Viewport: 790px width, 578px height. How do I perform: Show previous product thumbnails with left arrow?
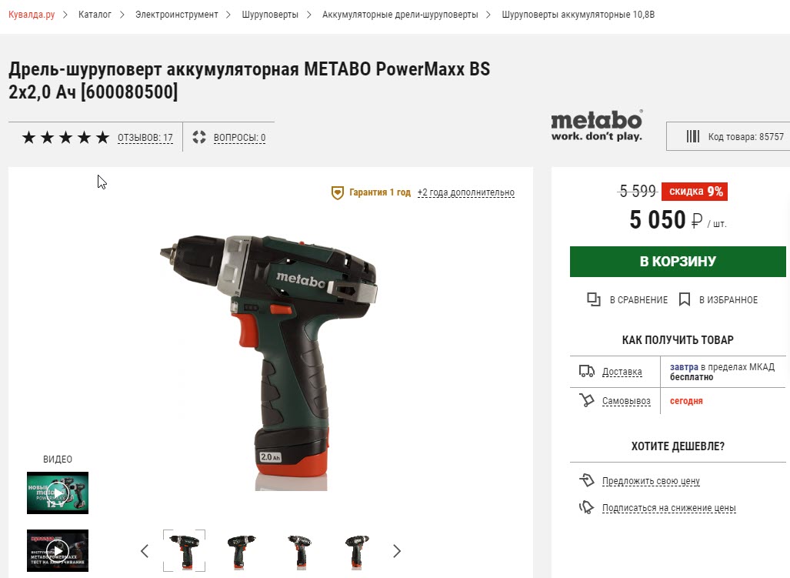click(145, 551)
